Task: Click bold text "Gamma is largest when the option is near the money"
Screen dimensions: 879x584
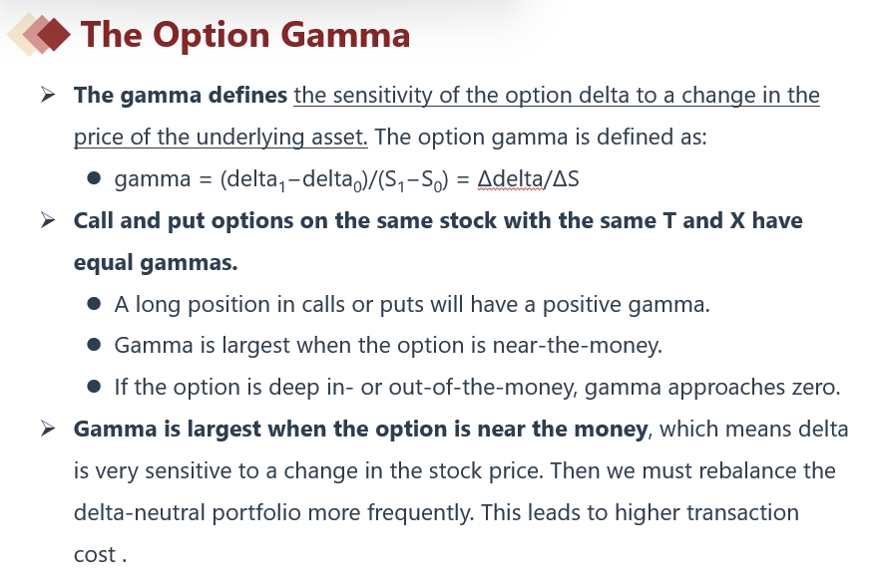Action: [x=361, y=430]
